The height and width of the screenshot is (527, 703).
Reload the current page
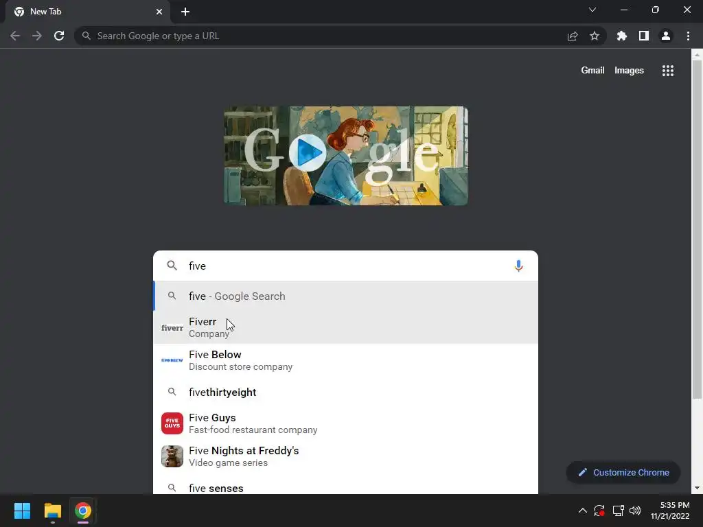(59, 36)
